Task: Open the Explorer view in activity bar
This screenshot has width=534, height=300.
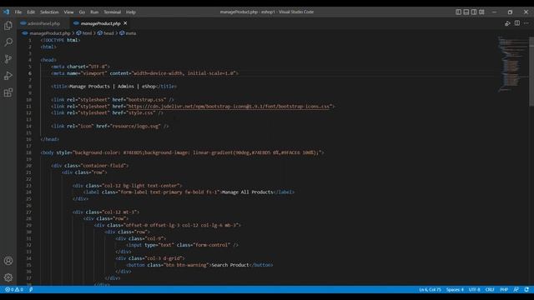Action: [x=8, y=26]
